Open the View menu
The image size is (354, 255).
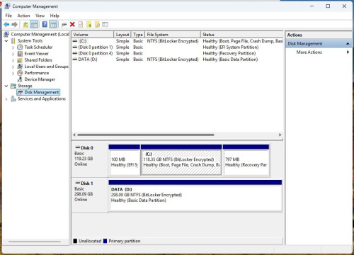click(40, 16)
